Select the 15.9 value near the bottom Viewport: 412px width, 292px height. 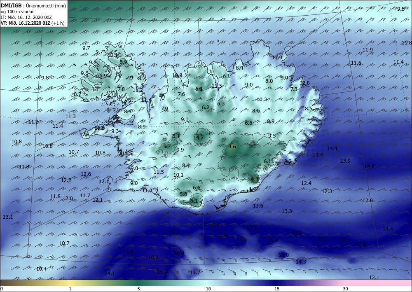click(162, 272)
